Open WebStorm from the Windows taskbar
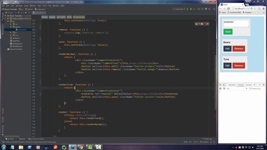This screenshot has width=267, height=150. (x=73, y=147)
